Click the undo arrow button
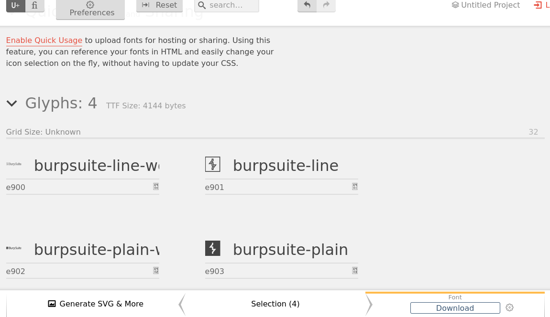The image size is (550, 317). click(x=307, y=5)
